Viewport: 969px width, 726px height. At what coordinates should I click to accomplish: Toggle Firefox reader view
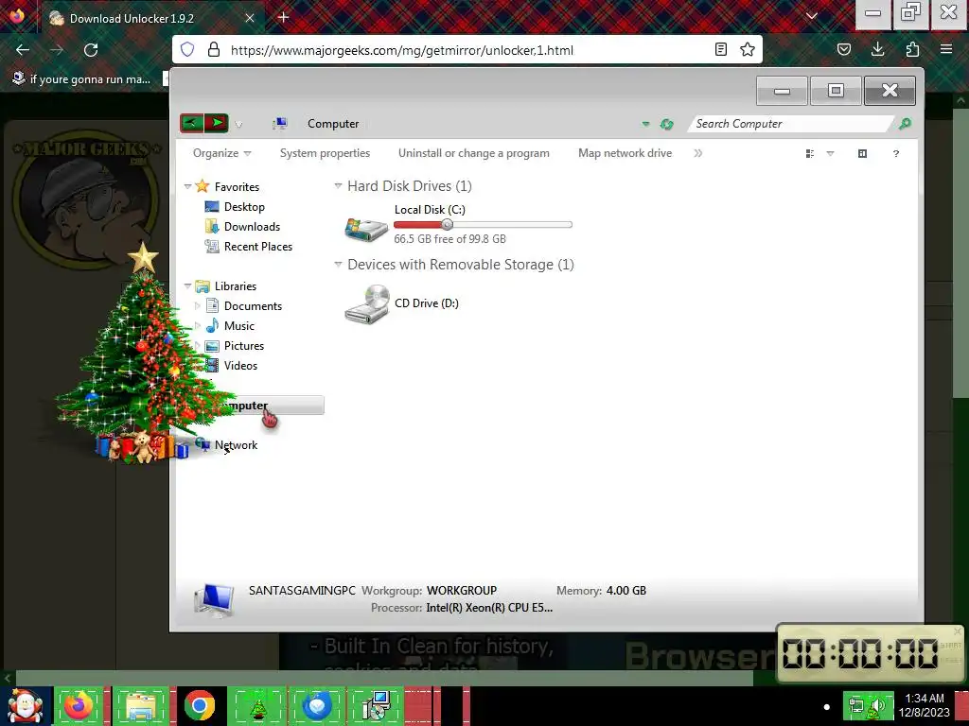point(720,49)
